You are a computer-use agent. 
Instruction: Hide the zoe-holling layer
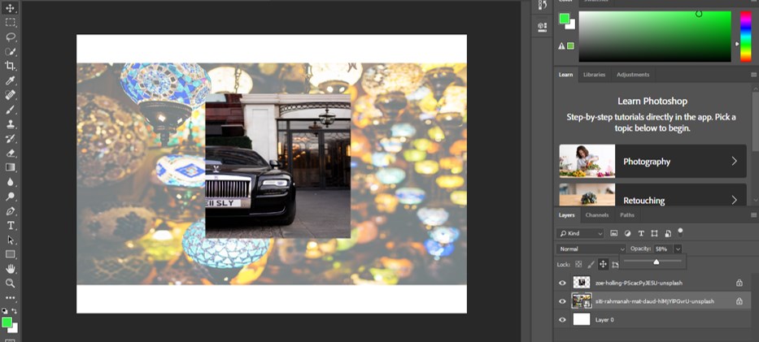point(562,283)
